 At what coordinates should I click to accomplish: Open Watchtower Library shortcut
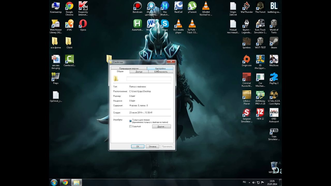tap(56, 27)
